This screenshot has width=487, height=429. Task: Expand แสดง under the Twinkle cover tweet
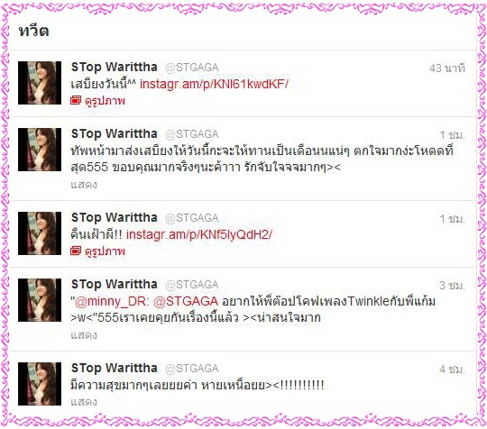point(84,335)
